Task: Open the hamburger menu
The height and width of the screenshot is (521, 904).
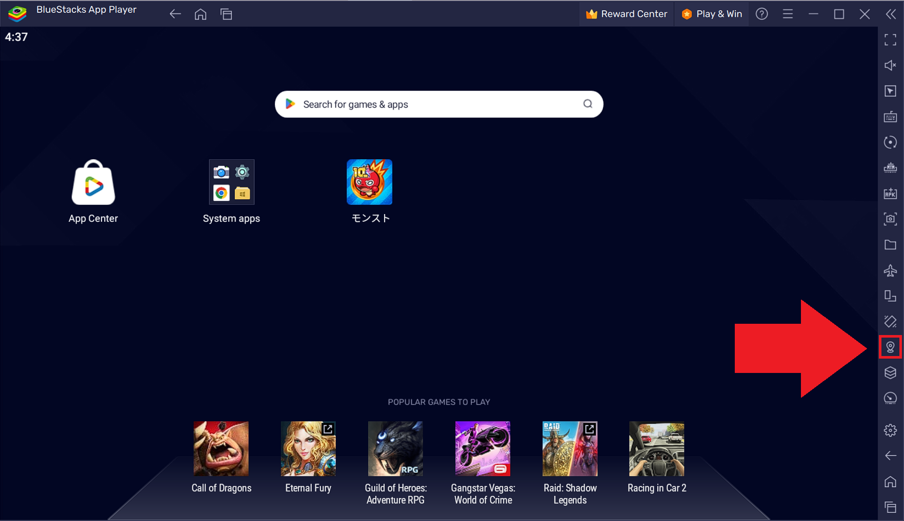Action: click(788, 14)
